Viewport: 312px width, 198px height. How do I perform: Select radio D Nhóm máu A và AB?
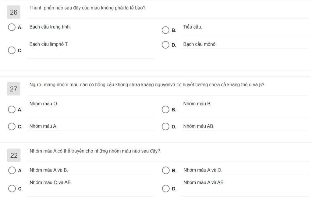pyautogui.click(x=165, y=189)
